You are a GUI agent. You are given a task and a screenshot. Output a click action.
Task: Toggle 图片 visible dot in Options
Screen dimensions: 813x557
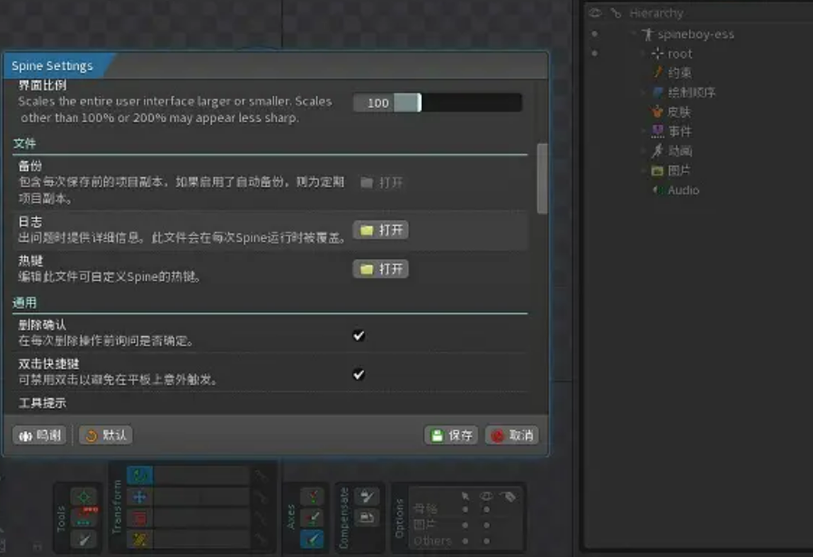pos(486,524)
